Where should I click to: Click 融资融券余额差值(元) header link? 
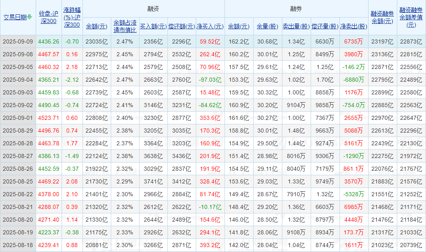coord(411,17)
